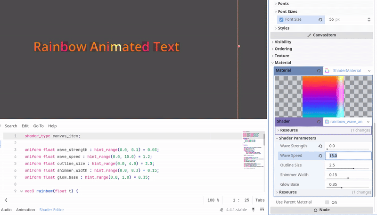Screen dimensions: 377x215
Task: Click the outline_size uniform code line
Action: [x=90, y=164]
